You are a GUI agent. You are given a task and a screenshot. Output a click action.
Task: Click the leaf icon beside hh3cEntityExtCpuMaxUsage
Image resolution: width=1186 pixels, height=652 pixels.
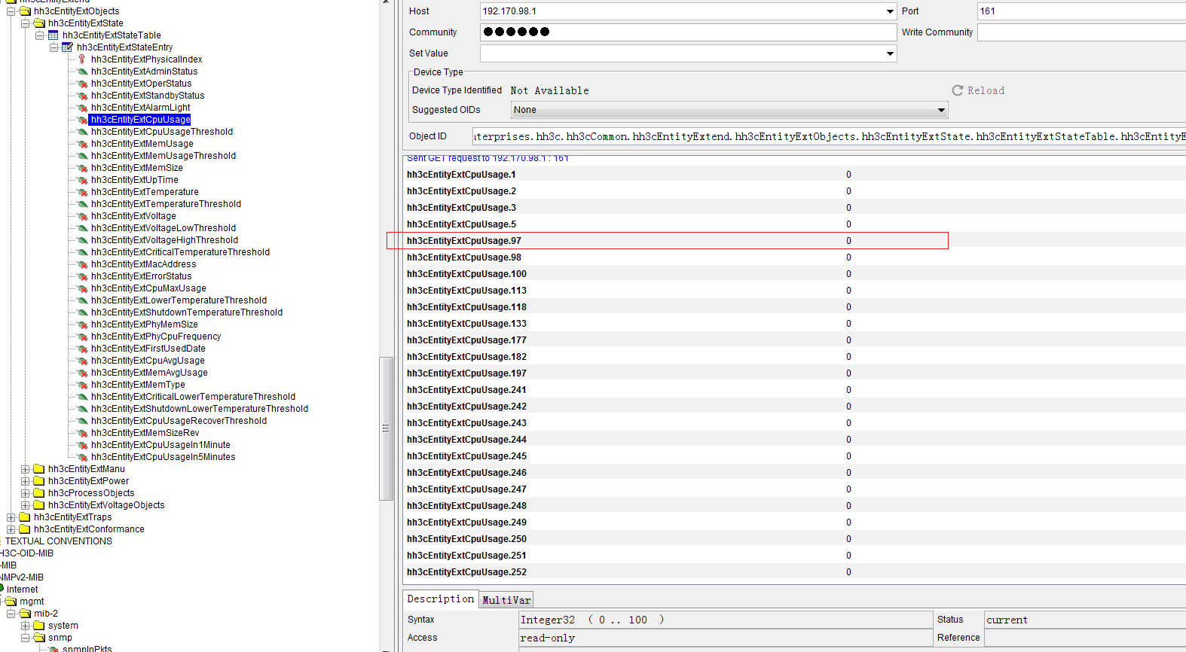tap(82, 288)
